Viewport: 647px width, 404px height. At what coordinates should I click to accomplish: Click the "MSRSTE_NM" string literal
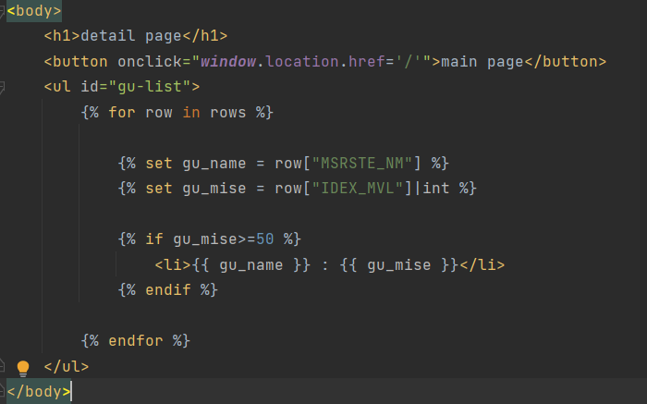click(362, 163)
